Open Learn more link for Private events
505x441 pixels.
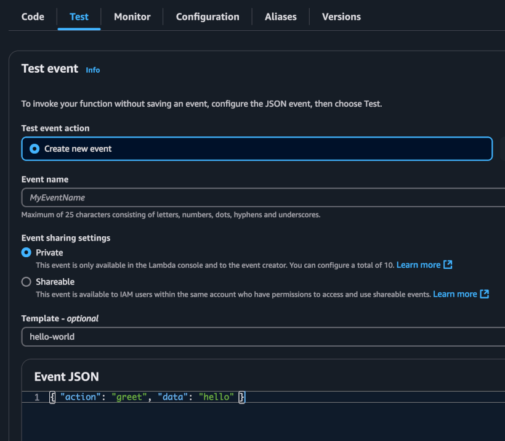(x=418, y=265)
